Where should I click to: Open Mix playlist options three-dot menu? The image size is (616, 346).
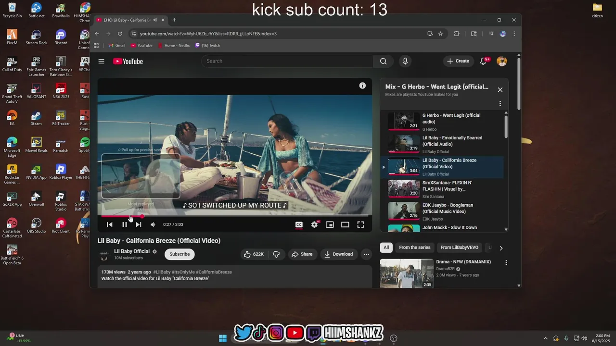500,103
